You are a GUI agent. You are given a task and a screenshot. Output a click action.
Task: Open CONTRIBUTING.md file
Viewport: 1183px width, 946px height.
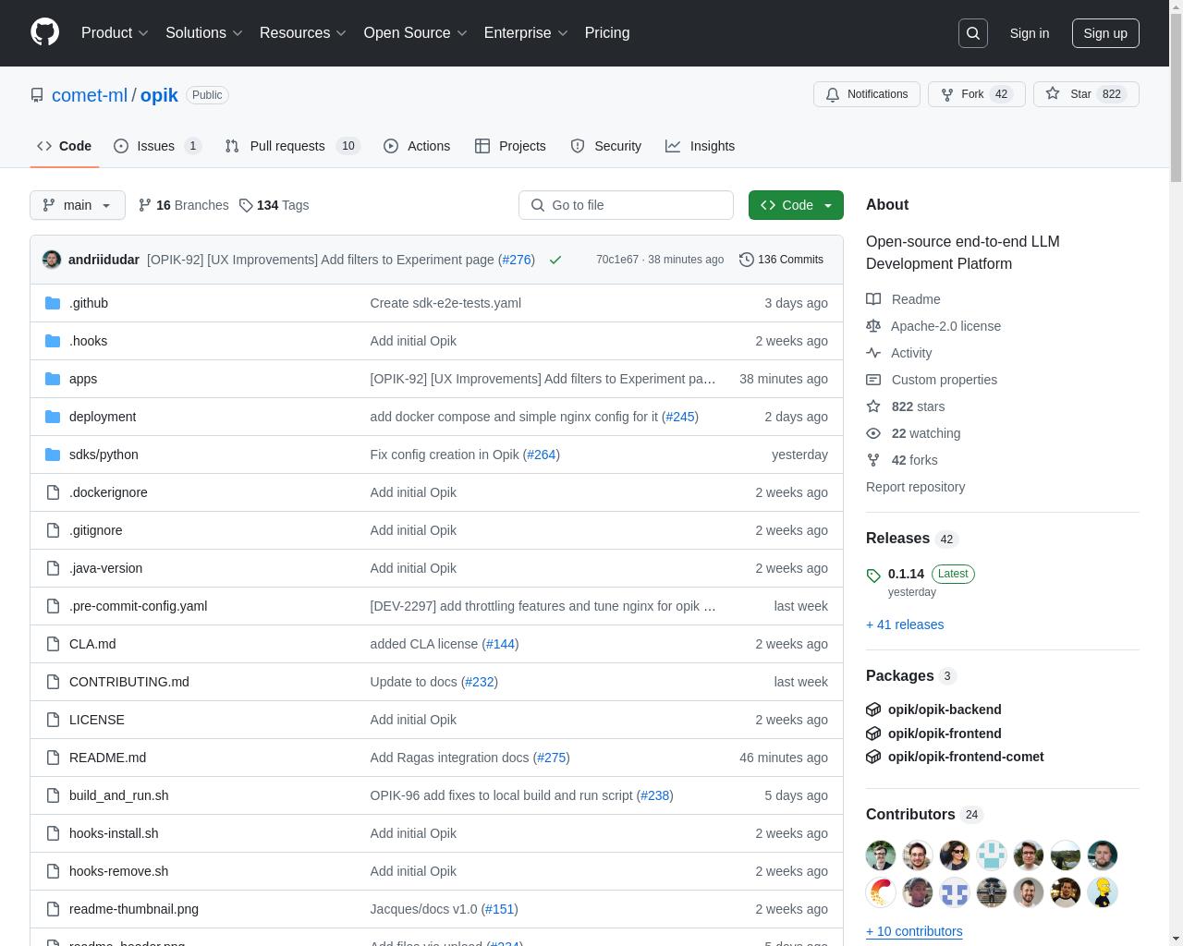(128, 682)
